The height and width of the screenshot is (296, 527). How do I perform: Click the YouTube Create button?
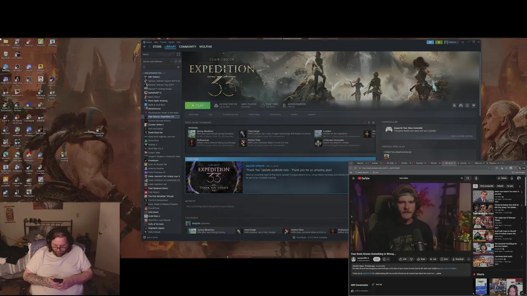point(502,178)
